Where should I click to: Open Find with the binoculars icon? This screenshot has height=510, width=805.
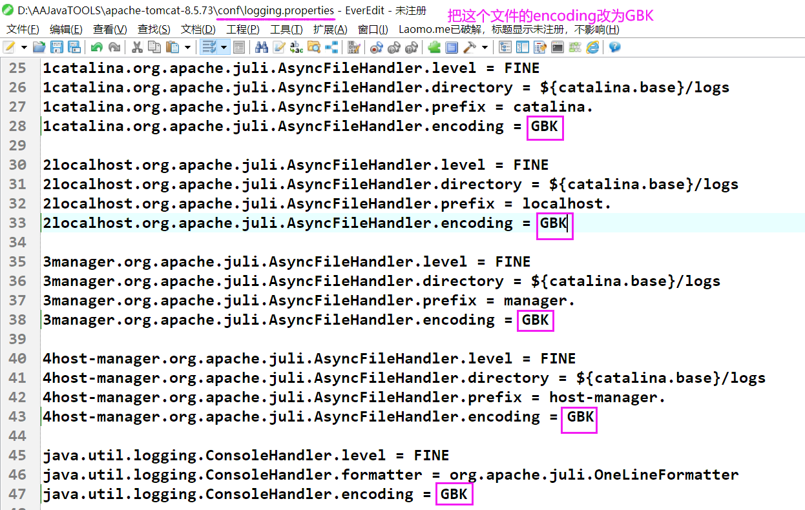point(262,47)
